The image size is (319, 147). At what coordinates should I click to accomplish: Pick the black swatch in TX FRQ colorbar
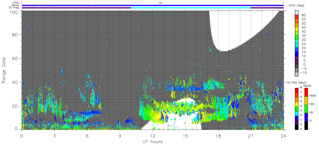click(297, 127)
